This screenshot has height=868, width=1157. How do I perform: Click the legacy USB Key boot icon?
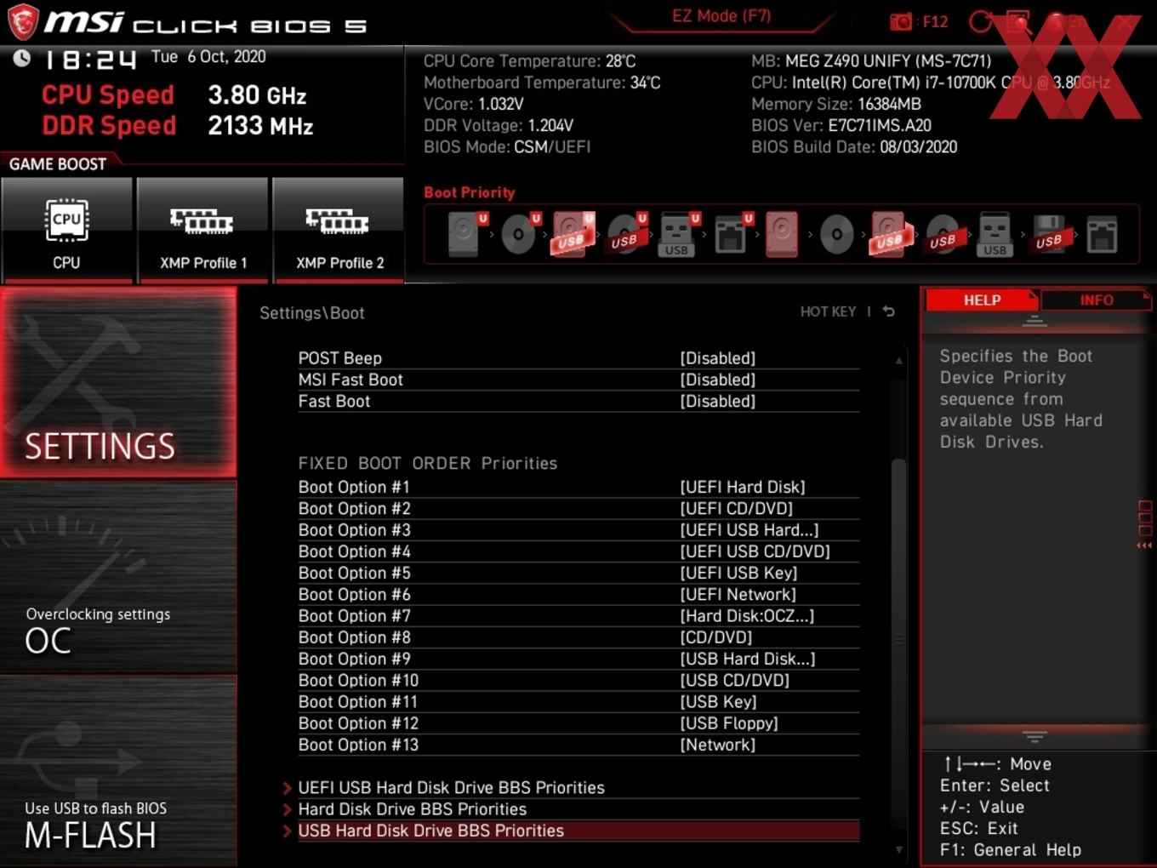coord(995,234)
